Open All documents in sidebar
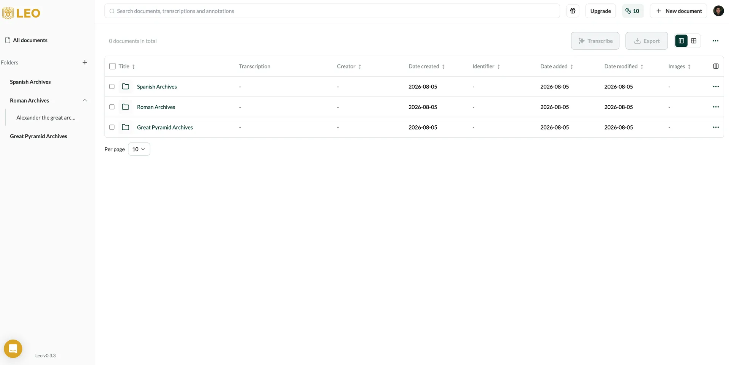This screenshot has width=729, height=365. point(27,40)
